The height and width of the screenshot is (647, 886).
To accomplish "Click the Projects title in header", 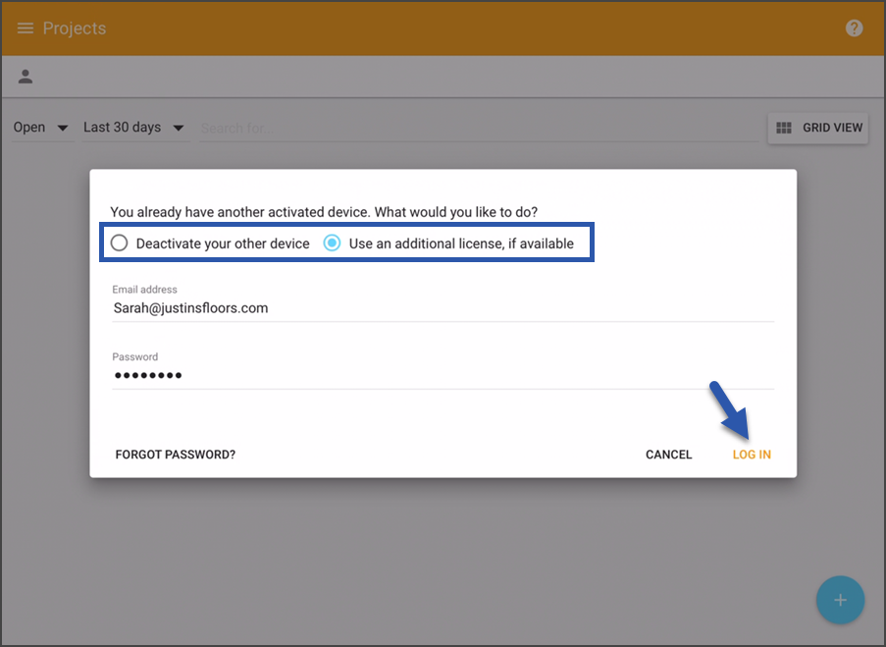I will tap(75, 28).
